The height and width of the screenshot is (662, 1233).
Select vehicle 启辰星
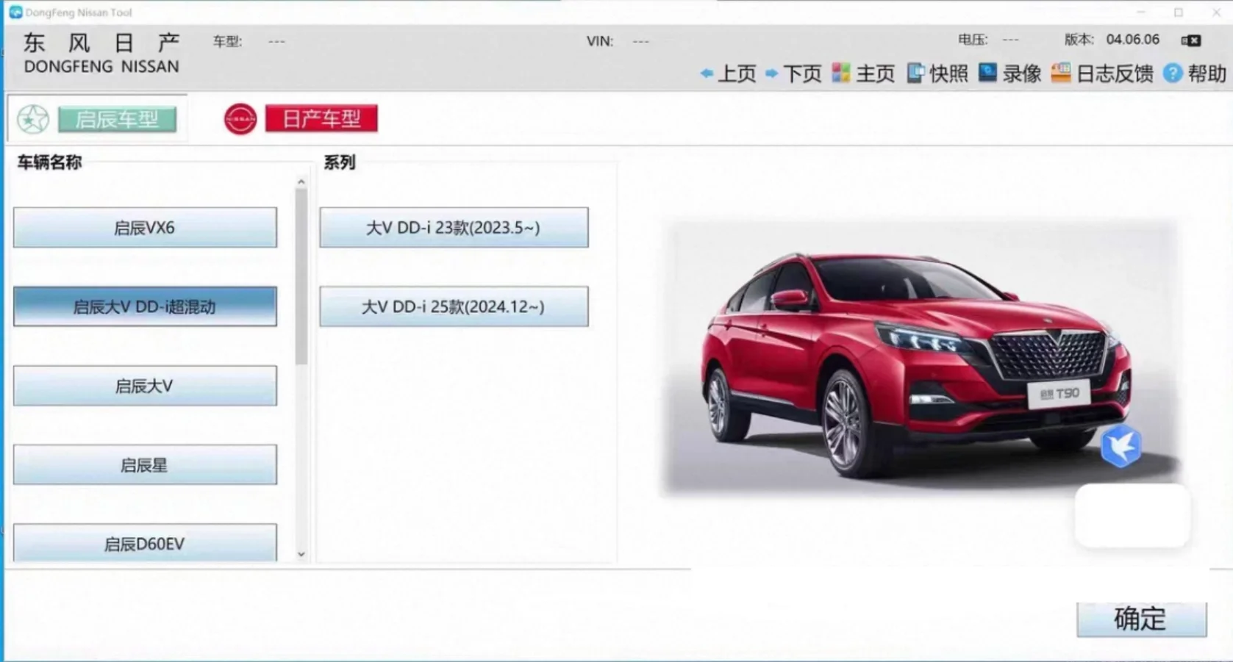pyautogui.click(x=145, y=464)
